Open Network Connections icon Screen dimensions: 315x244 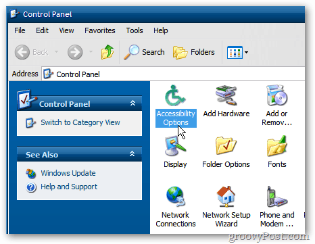click(x=176, y=197)
